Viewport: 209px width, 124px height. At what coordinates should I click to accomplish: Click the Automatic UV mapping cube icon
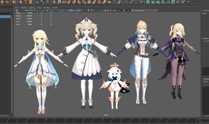pos(163,2)
